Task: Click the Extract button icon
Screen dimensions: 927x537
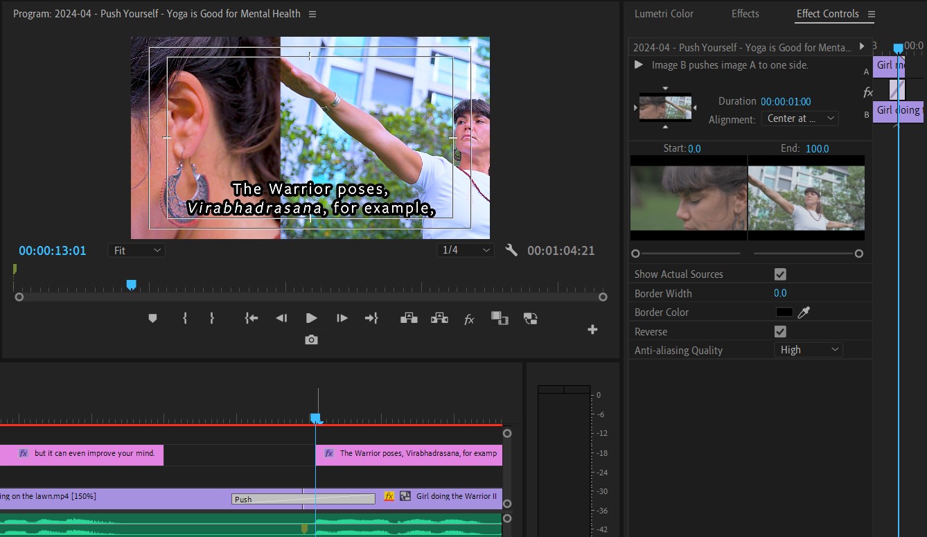Action: 439,318
